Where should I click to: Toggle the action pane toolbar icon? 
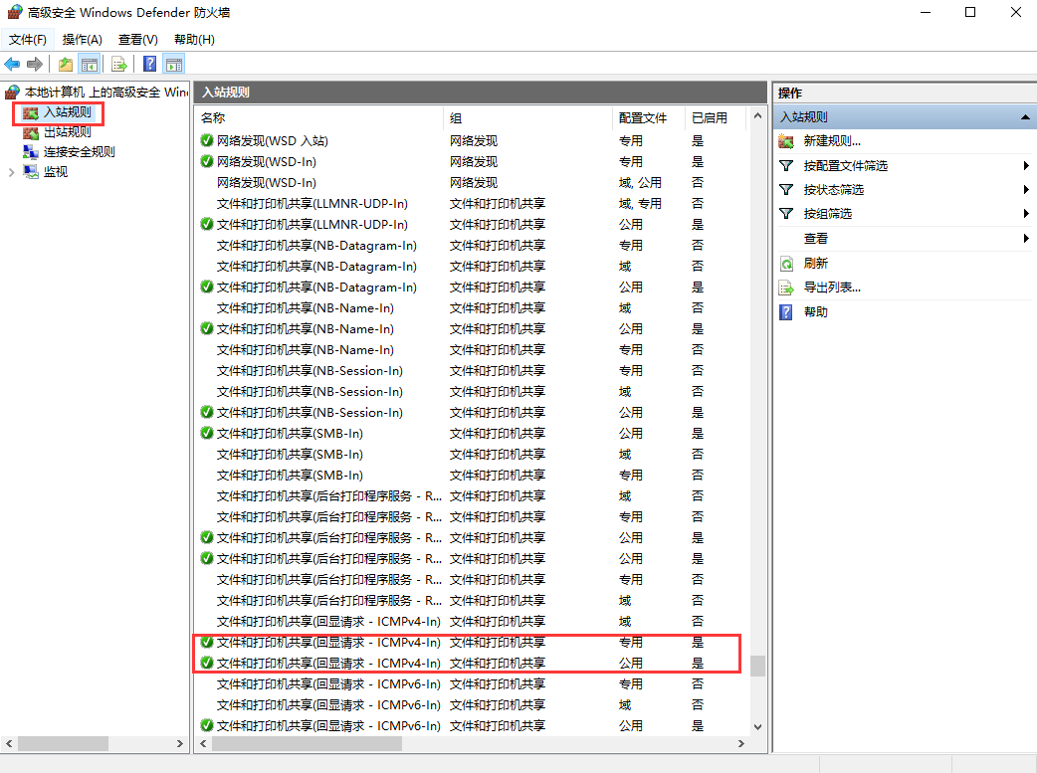coord(174,64)
